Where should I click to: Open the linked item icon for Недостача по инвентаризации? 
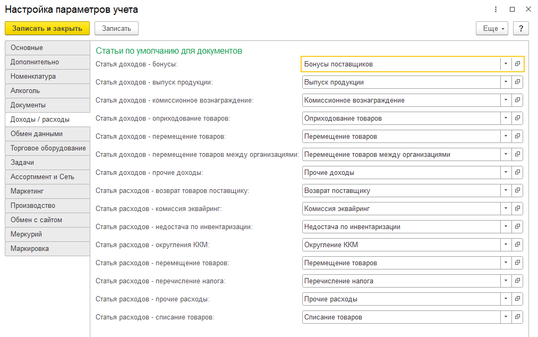[x=517, y=227]
